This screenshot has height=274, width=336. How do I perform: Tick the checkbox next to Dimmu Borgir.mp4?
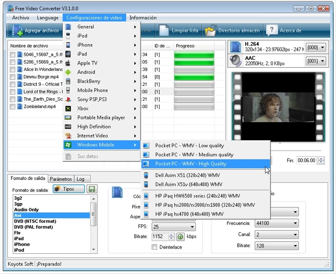12,77
